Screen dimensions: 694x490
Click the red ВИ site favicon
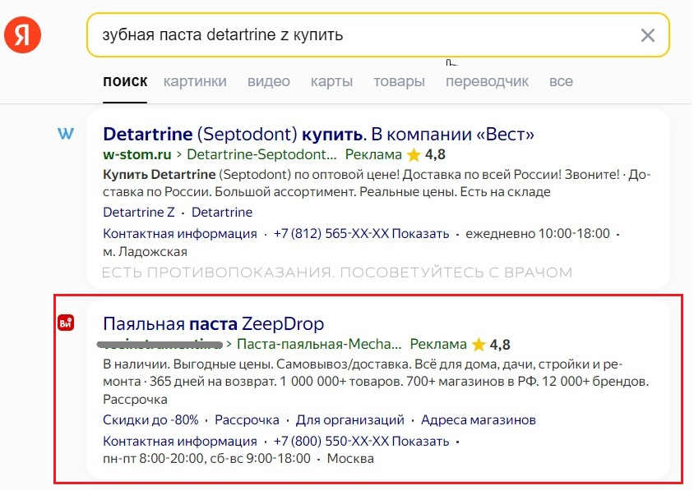click(x=66, y=323)
